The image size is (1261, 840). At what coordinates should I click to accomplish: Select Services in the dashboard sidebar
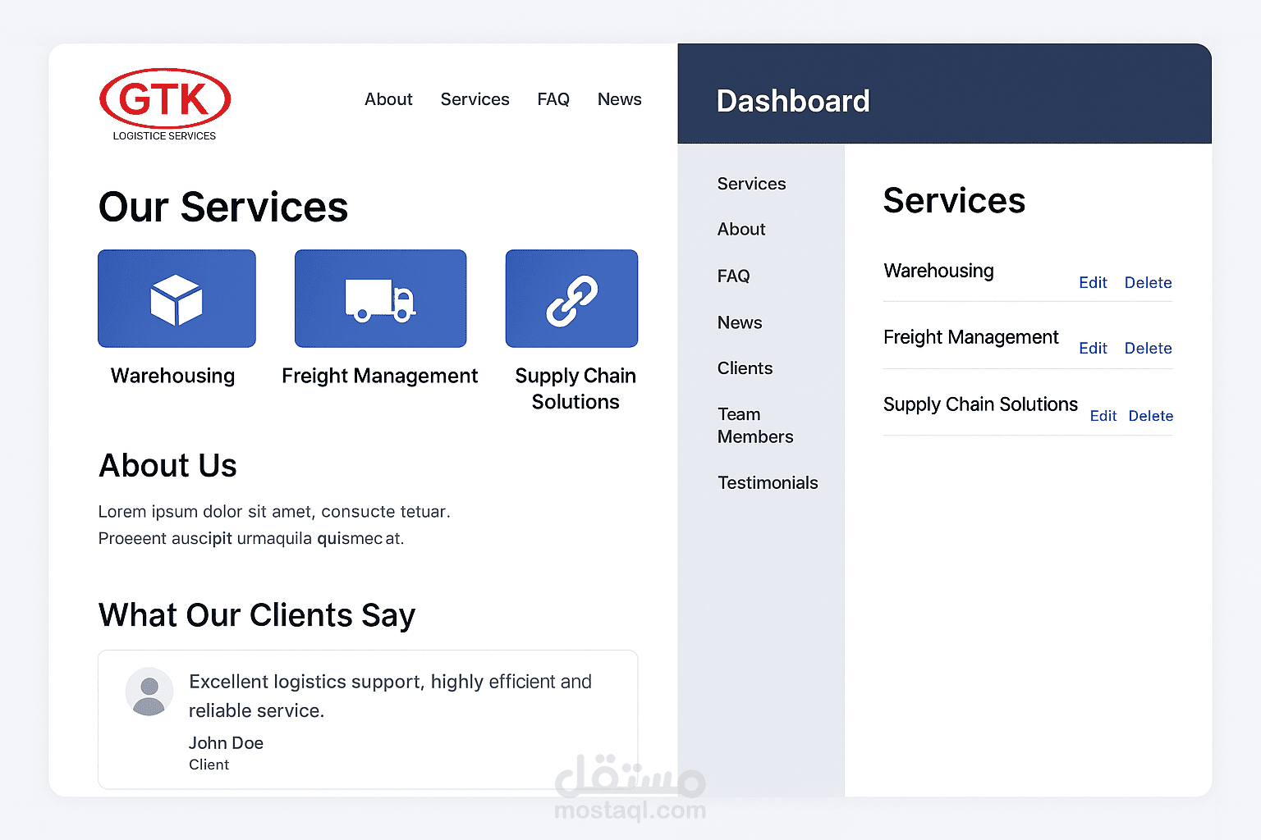tap(751, 184)
